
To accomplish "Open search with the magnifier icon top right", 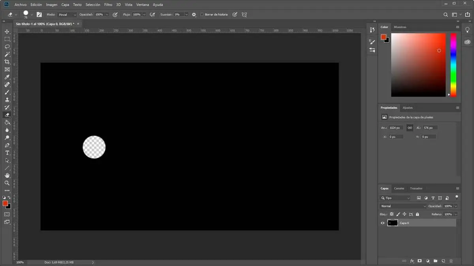I will (446, 15).
